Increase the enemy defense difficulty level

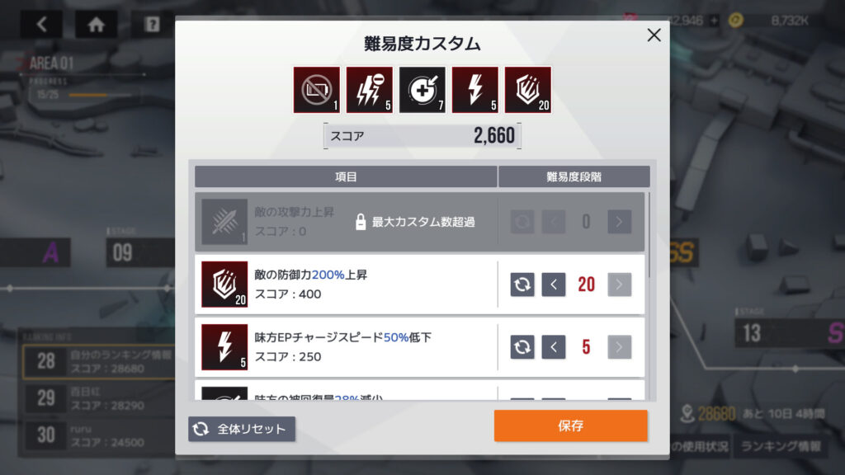pyautogui.click(x=619, y=285)
